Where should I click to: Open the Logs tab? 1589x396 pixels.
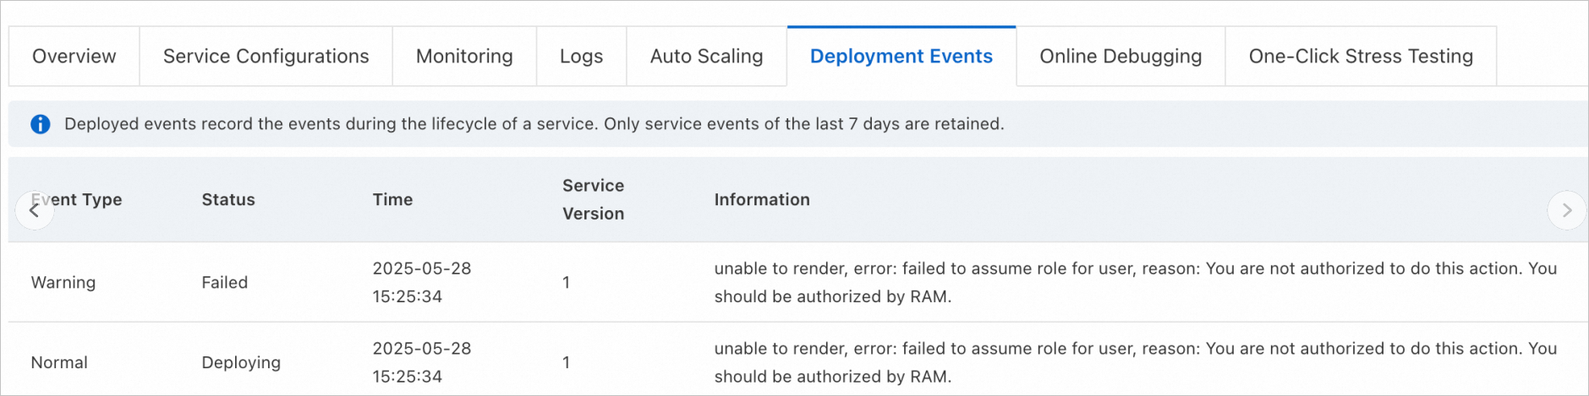coord(581,57)
